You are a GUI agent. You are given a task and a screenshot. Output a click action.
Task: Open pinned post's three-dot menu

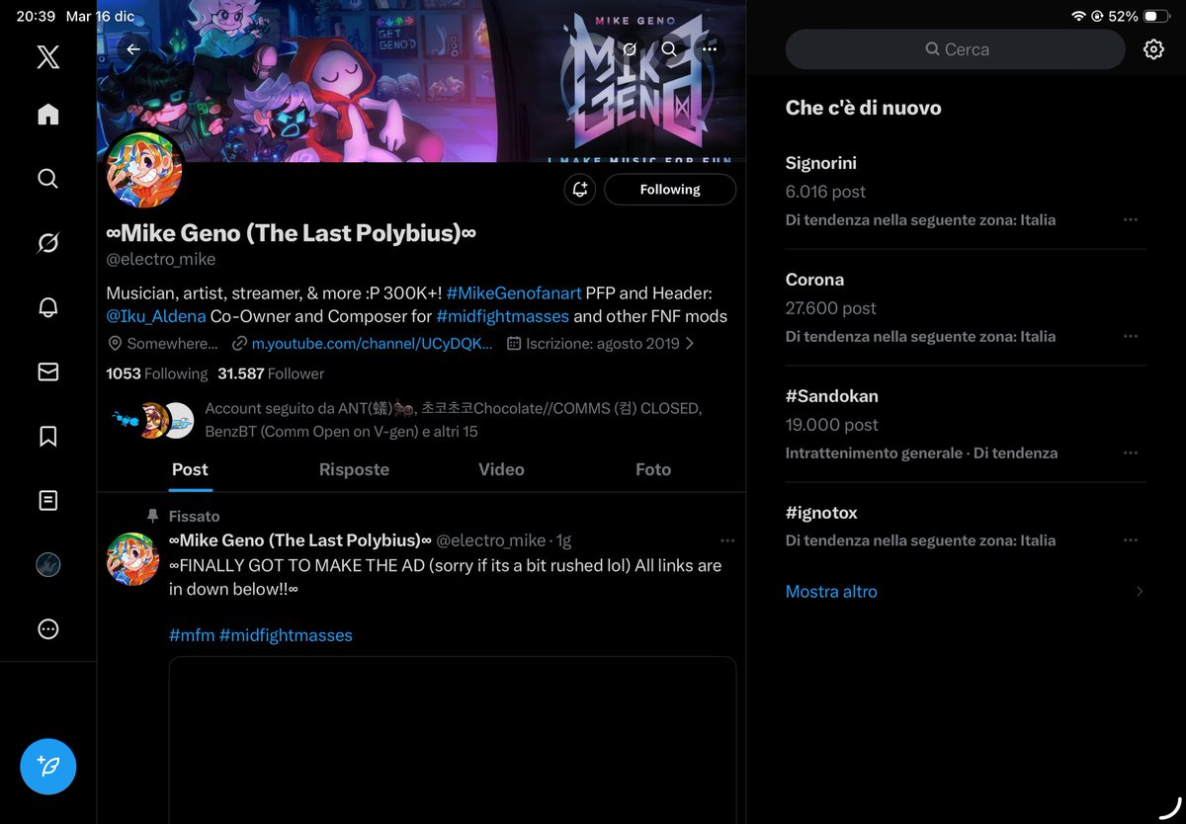727,541
